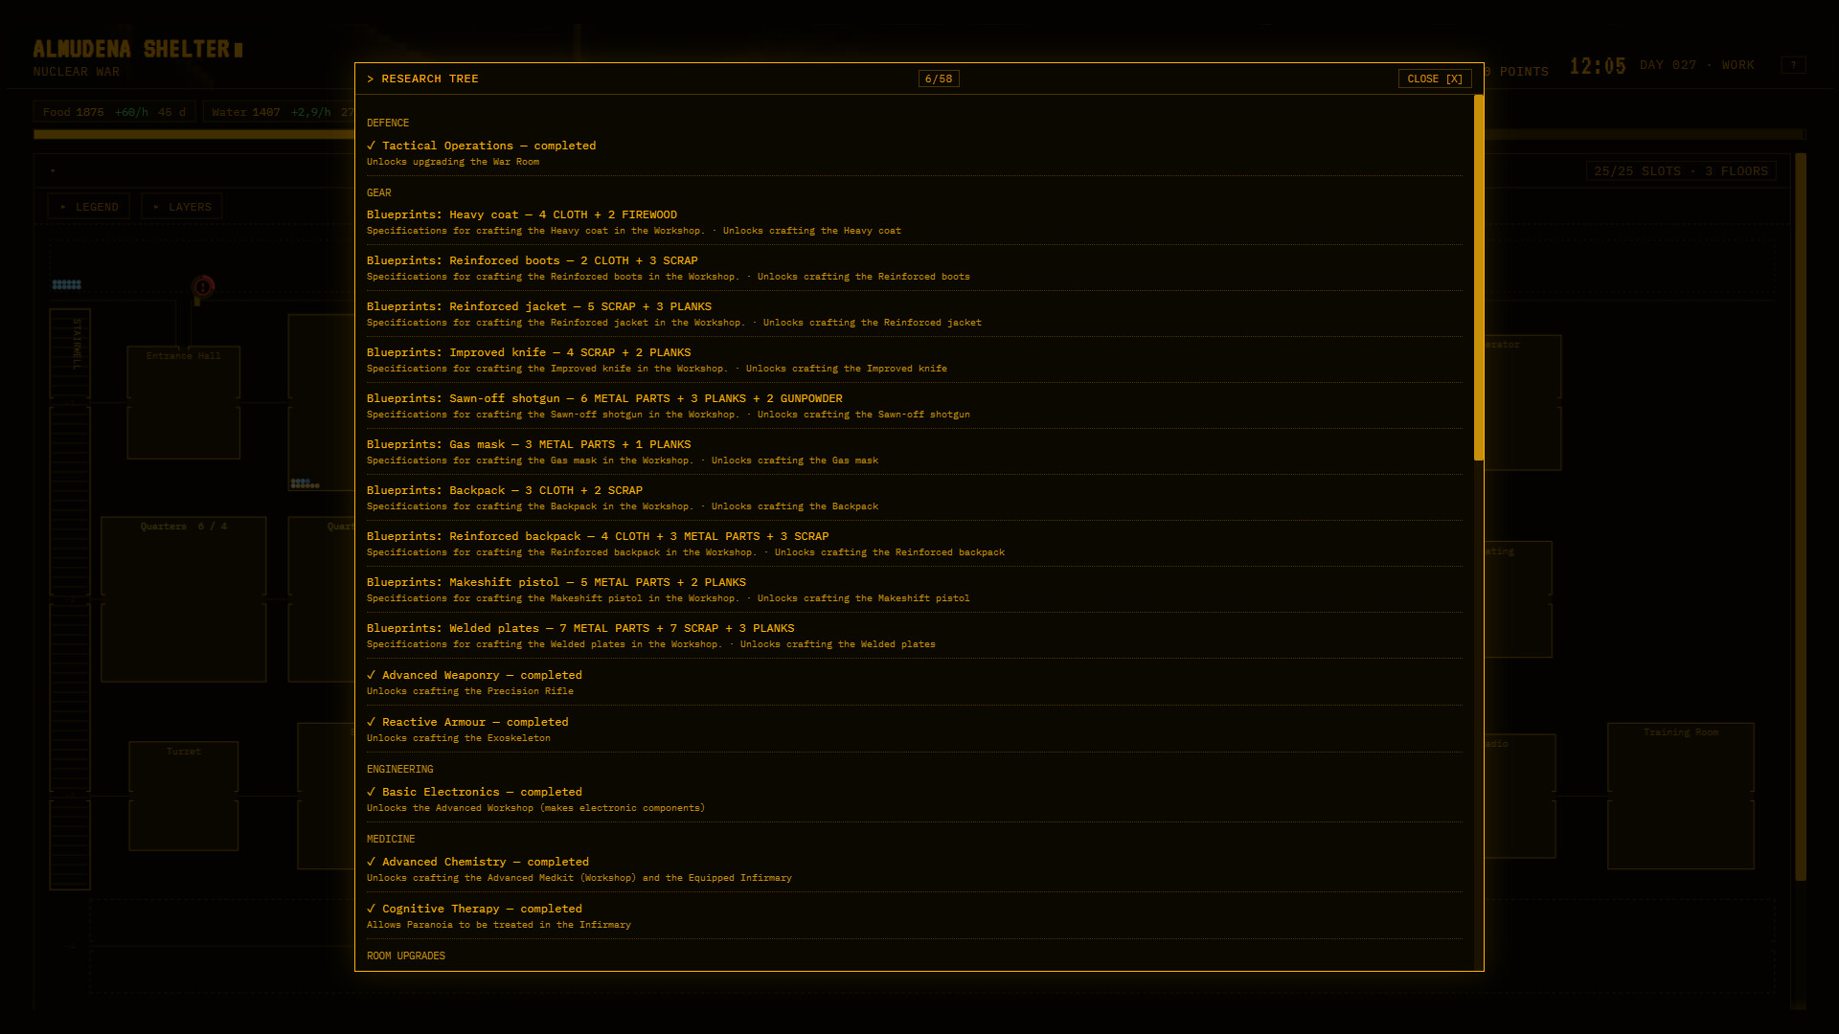The height and width of the screenshot is (1034, 1839).
Task: Click the 6/58 research progress counter
Action: 939,79
